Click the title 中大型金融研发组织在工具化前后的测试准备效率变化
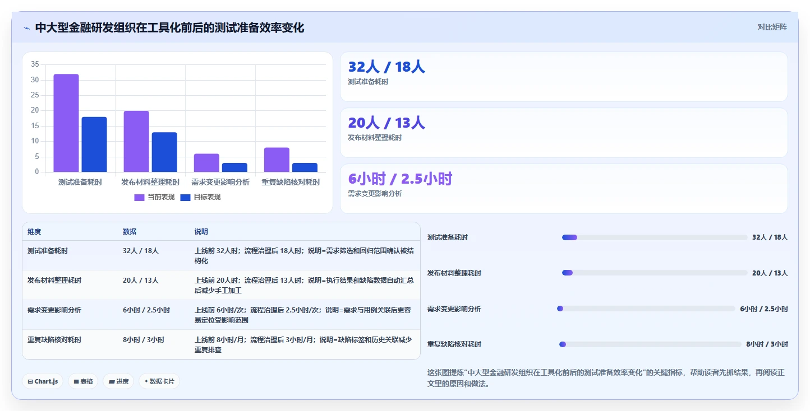Image resolution: width=810 pixels, height=411 pixels. pyautogui.click(x=169, y=27)
